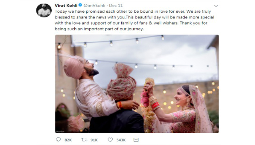Send via direct message envelope icon
The image size is (255, 145).
tap(136, 140)
